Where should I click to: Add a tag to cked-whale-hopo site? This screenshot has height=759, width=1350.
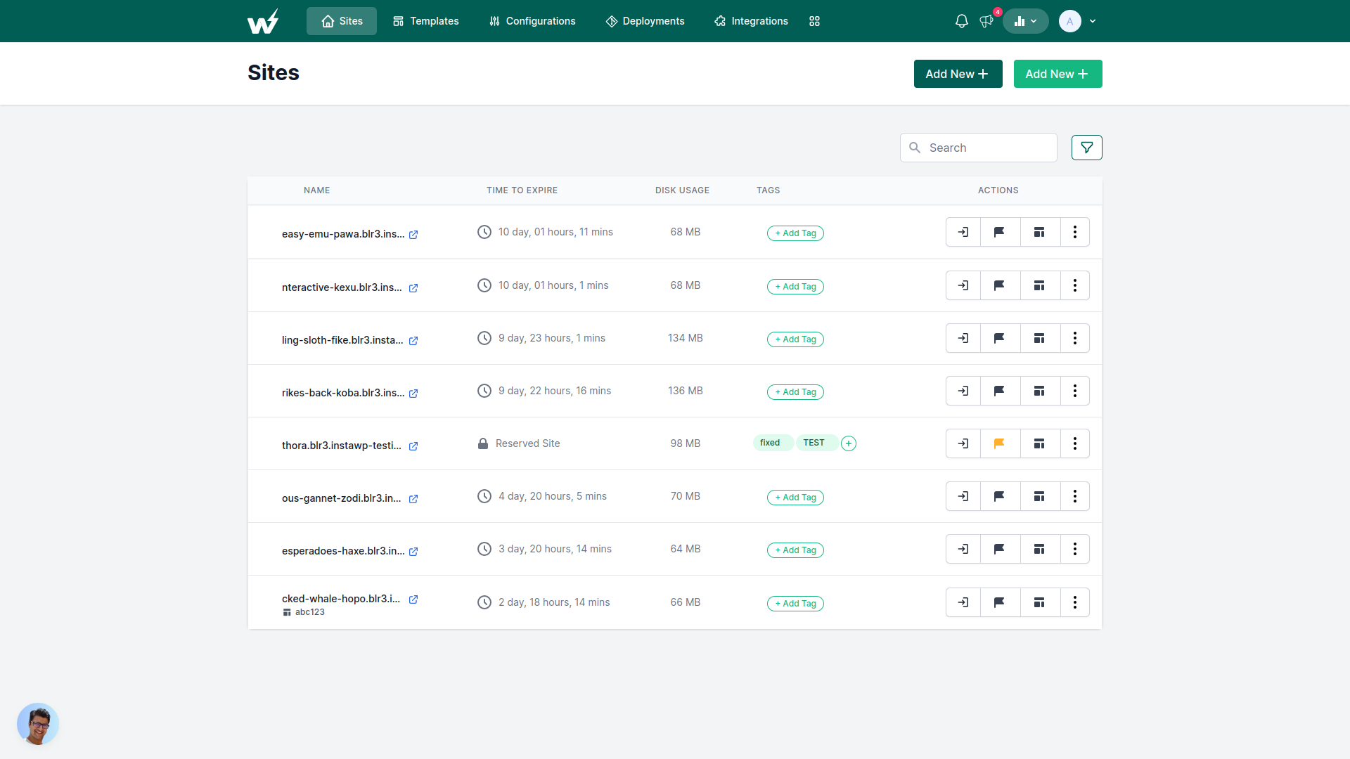tap(795, 604)
